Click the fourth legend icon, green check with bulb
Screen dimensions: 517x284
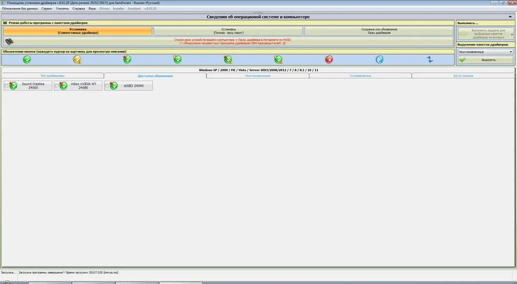pos(177,59)
